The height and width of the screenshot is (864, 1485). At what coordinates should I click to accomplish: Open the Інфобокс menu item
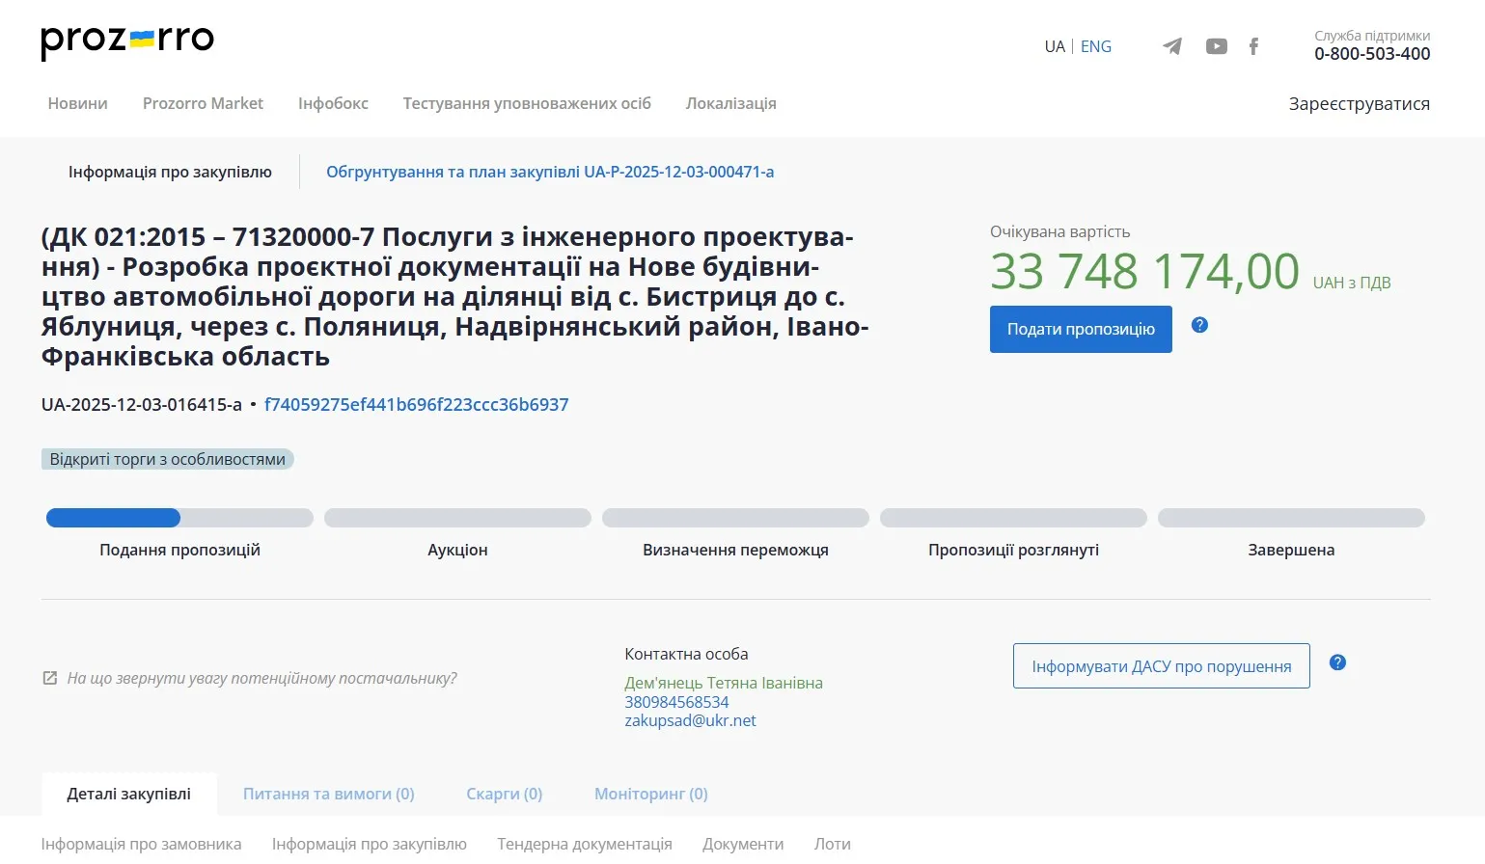333,103
